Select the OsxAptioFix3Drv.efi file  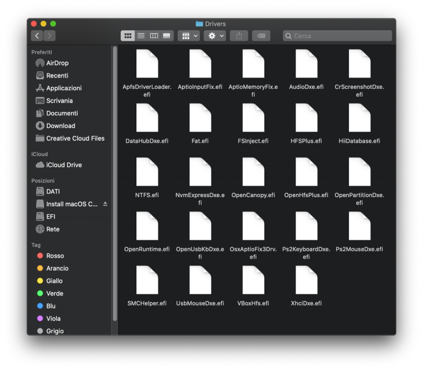[253, 236]
